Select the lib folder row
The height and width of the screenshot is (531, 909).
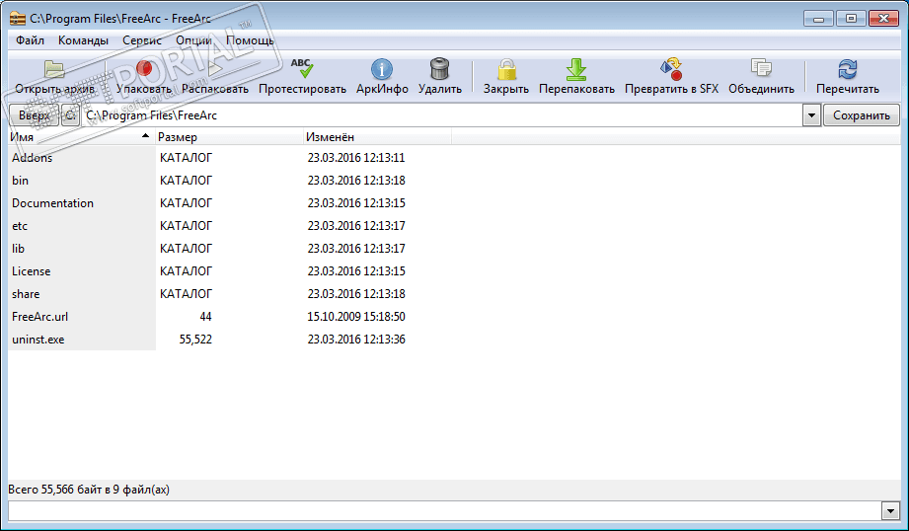[454, 248]
